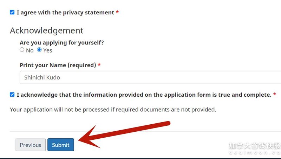This screenshot has height=159, width=281.
Task: Click the Acknowledgement section heading
Action: click(x=47, y=30)
